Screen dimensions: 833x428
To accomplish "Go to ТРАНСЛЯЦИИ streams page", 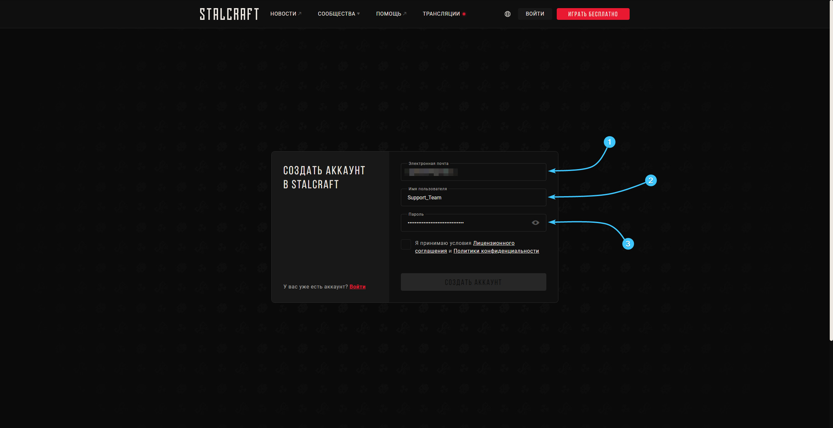I will coord(444,14).
